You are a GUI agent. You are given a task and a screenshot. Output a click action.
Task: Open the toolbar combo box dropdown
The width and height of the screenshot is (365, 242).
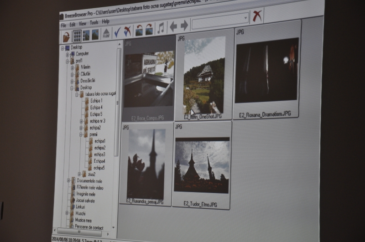tap(246, 18)
